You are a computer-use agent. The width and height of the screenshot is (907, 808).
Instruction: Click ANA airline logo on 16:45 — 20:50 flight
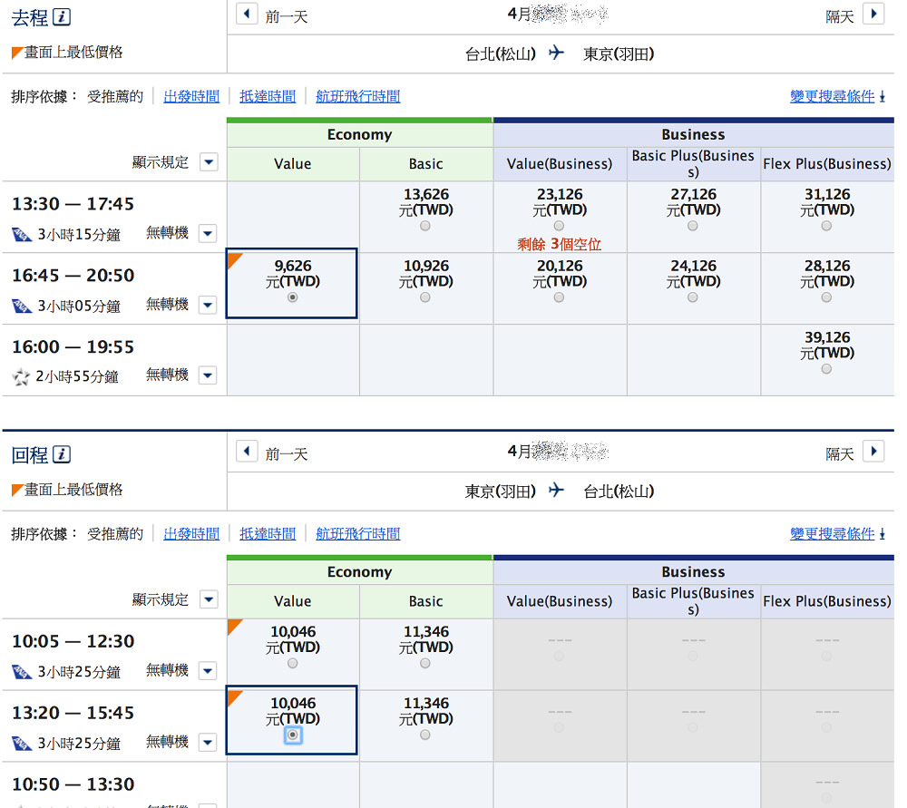click(x=22, y=306)
